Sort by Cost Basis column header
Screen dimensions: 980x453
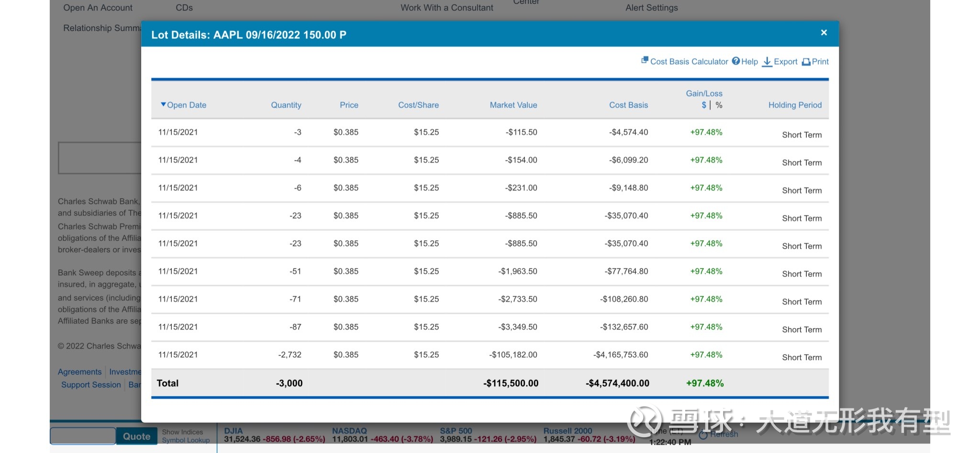pos(628,105)
